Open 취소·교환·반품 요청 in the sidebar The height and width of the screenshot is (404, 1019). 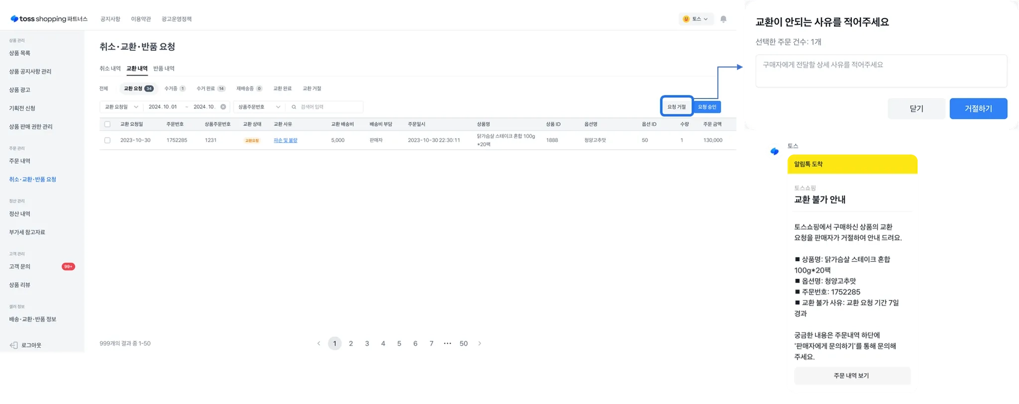tap(32, 180)
